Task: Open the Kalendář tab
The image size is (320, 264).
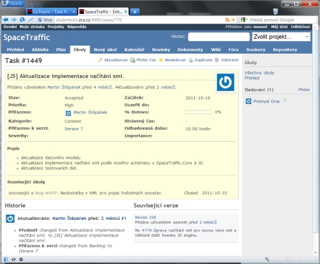Action: coord(134,49)
